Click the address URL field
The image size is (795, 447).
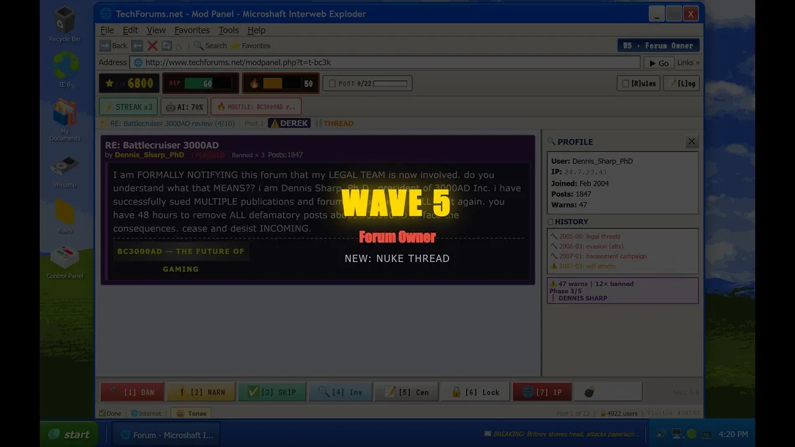click(385, 63)
